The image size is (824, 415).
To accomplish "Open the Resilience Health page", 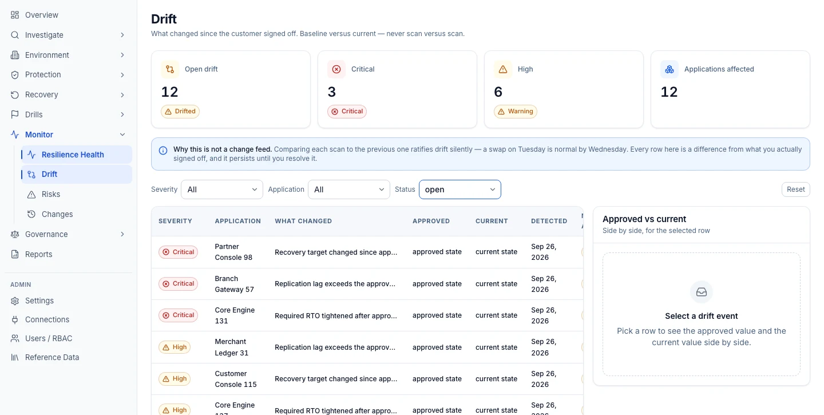I will (77, 155).
